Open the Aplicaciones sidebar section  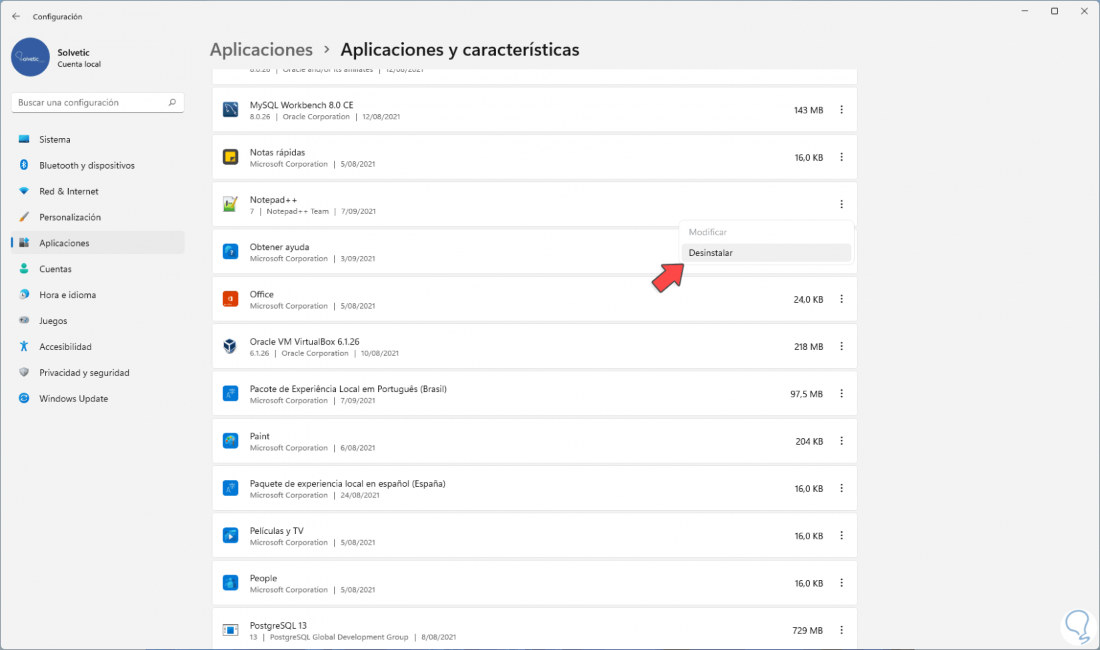coord(97,243)
